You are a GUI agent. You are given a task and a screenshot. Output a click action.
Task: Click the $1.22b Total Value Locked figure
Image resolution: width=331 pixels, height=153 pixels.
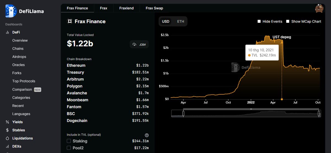click(x=80, y=44)
